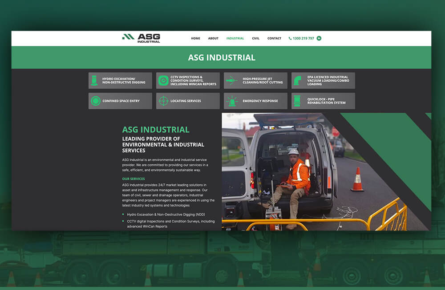Select Emergency Response service button label

coord(260,101)
